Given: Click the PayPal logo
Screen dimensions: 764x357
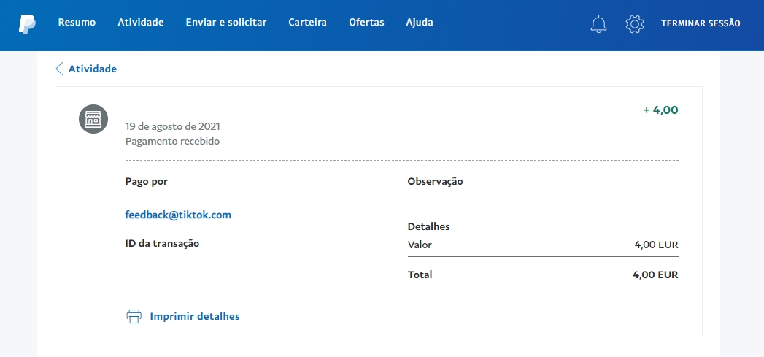Looking at the screenshot, I should point(27,23).
